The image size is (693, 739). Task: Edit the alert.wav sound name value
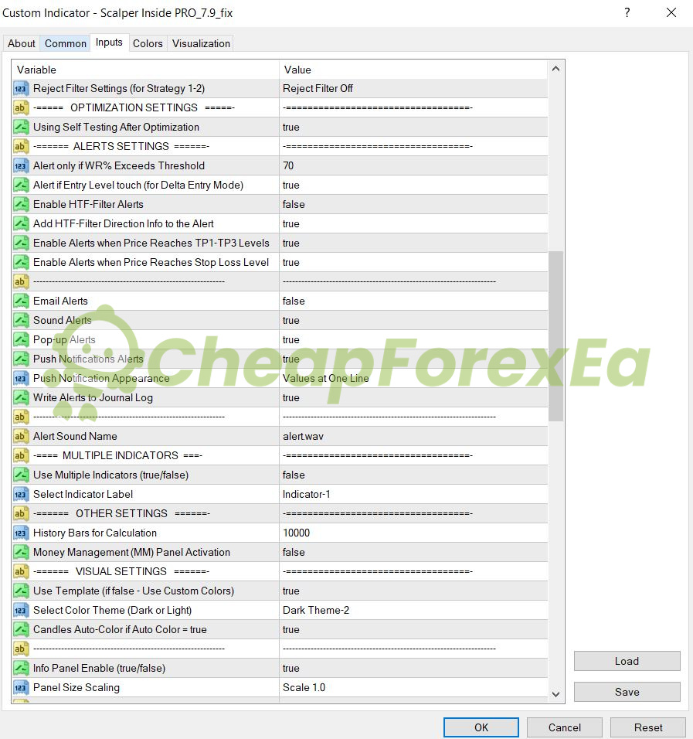coord(413,437)
